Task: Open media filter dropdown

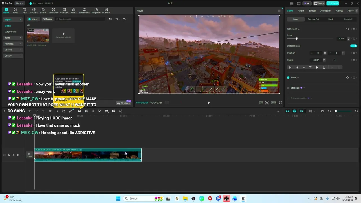Action: click(125, 19)
